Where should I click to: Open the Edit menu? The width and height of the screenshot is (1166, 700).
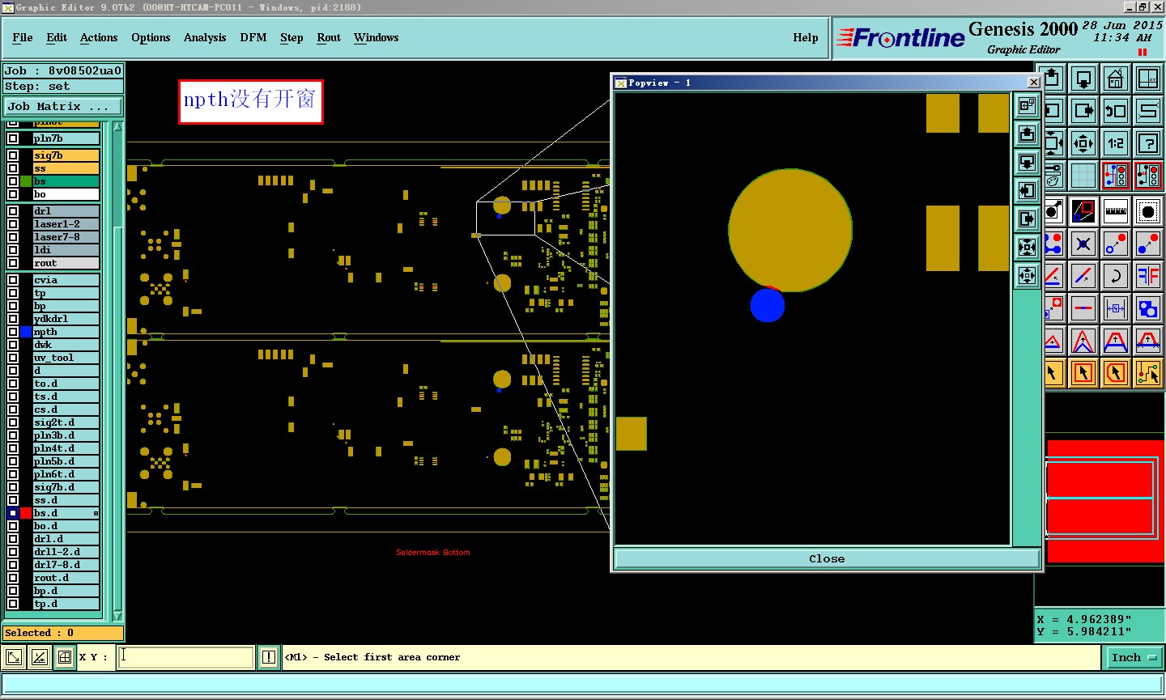pyautogui.click(x=57, y=37)
